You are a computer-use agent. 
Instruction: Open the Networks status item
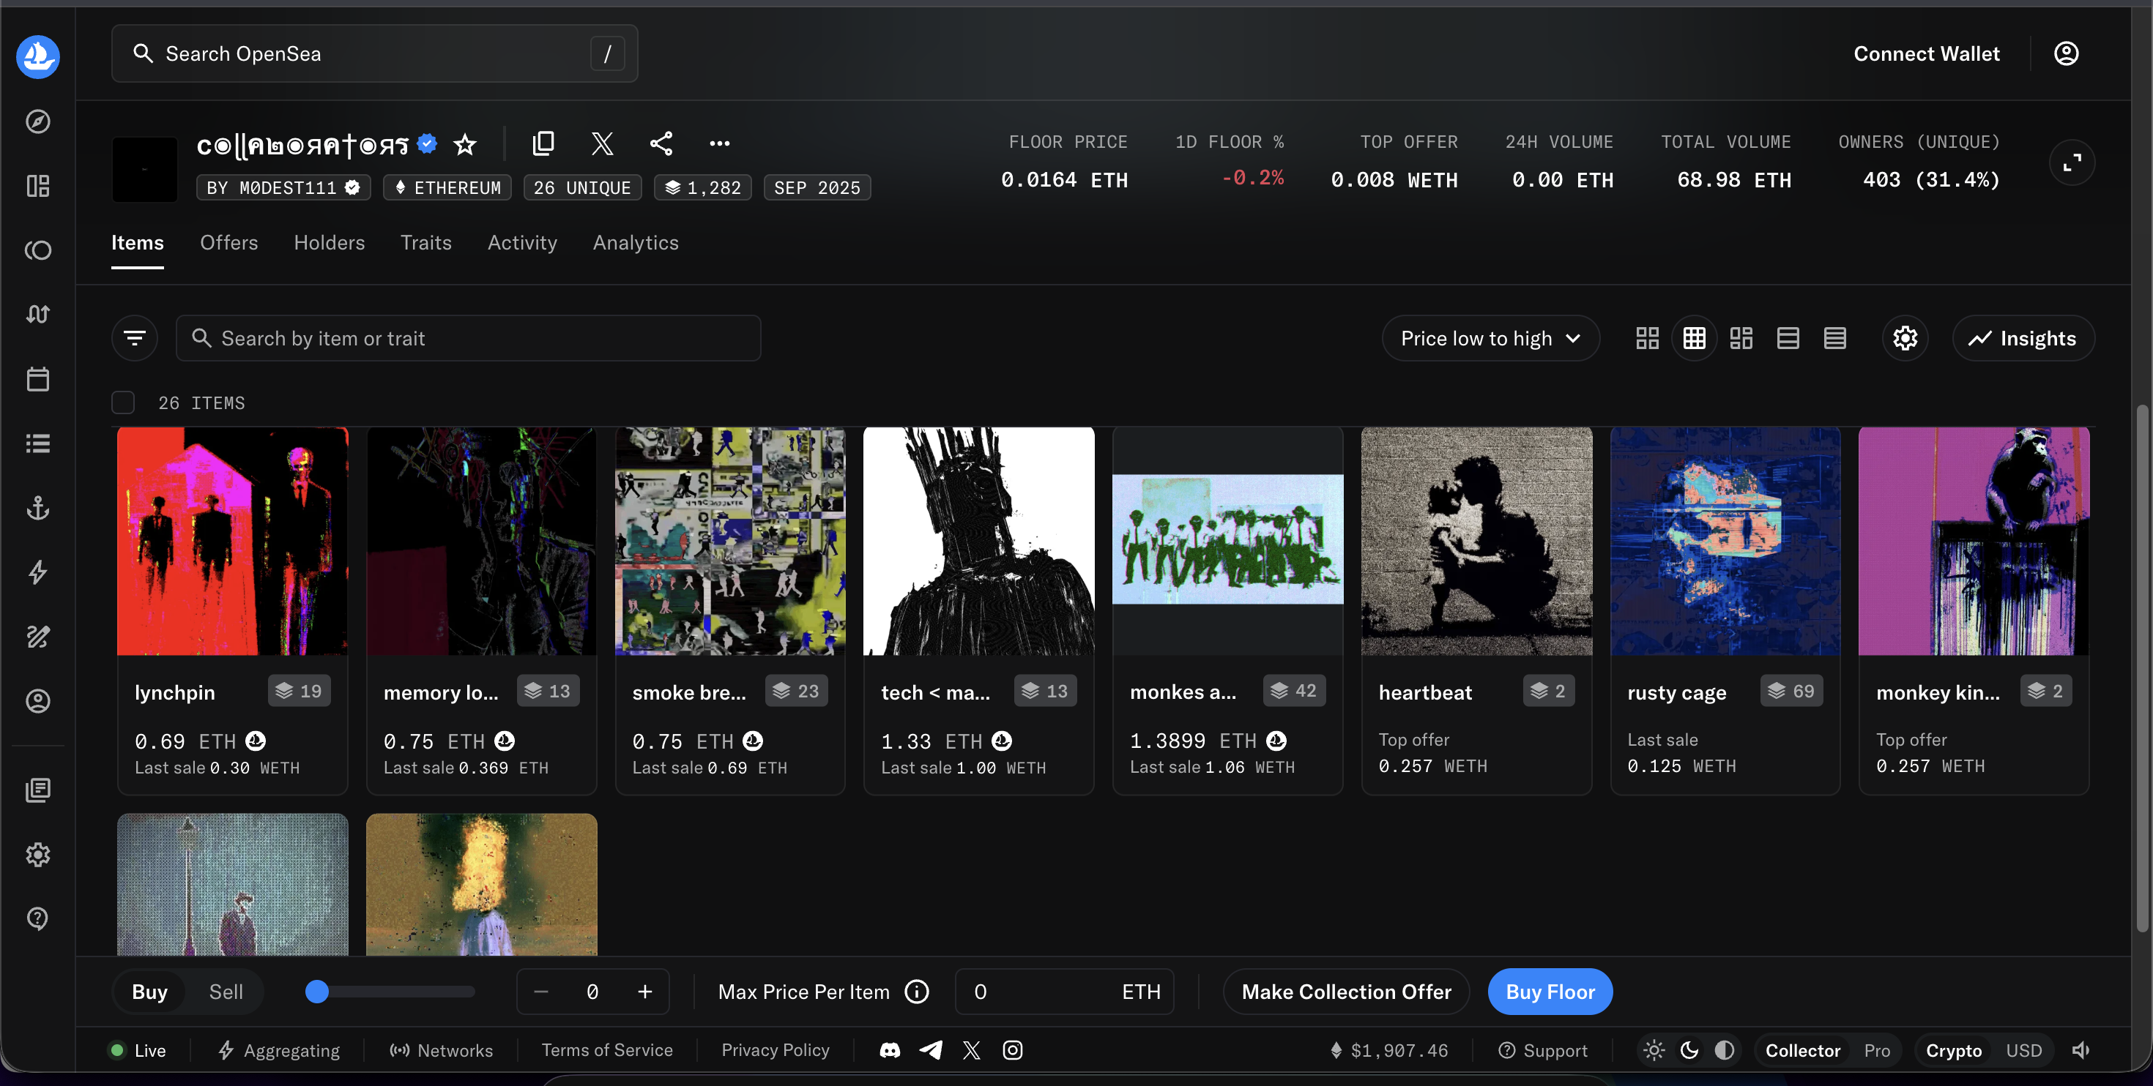(x=442, y=1050)
